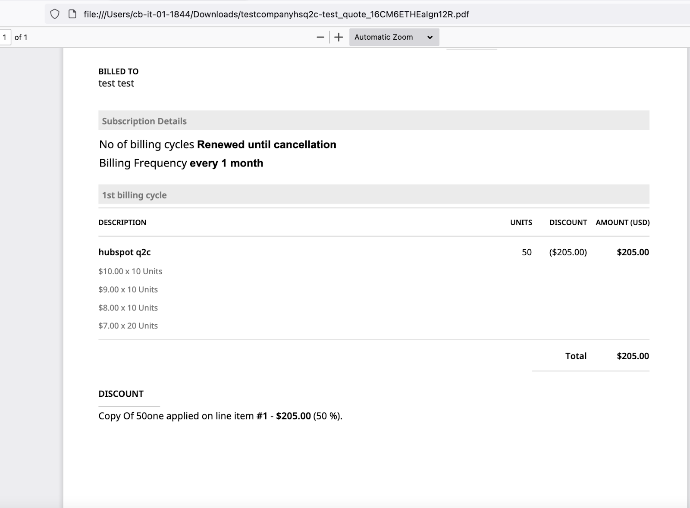Click the BILLED TO heading

click(119, 72)
